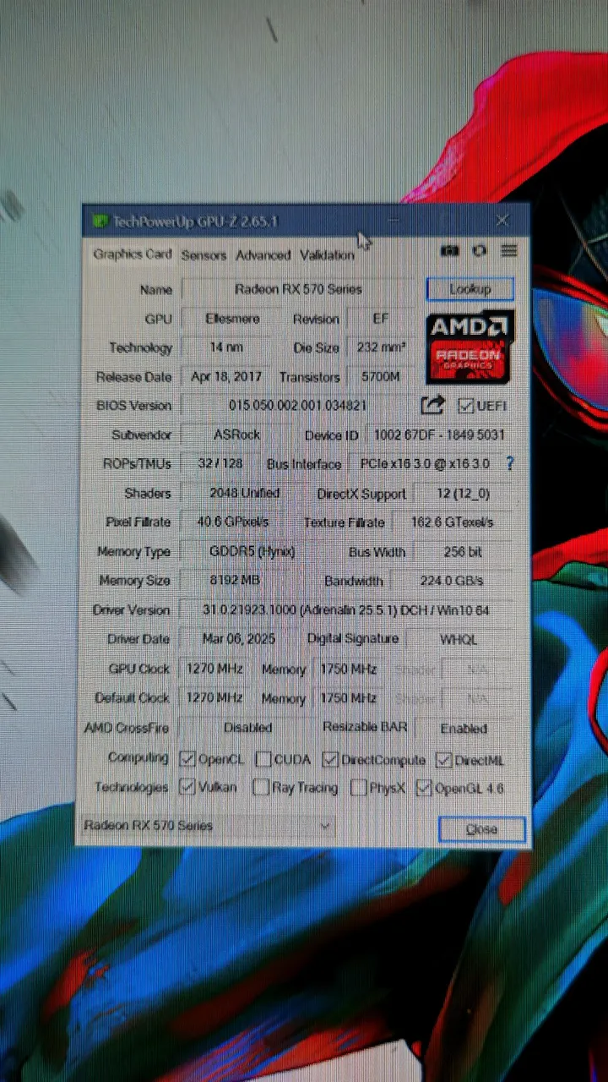Toggle the CUDA checkbox
Screen dimensions: 608x1082
coord(263,759)
